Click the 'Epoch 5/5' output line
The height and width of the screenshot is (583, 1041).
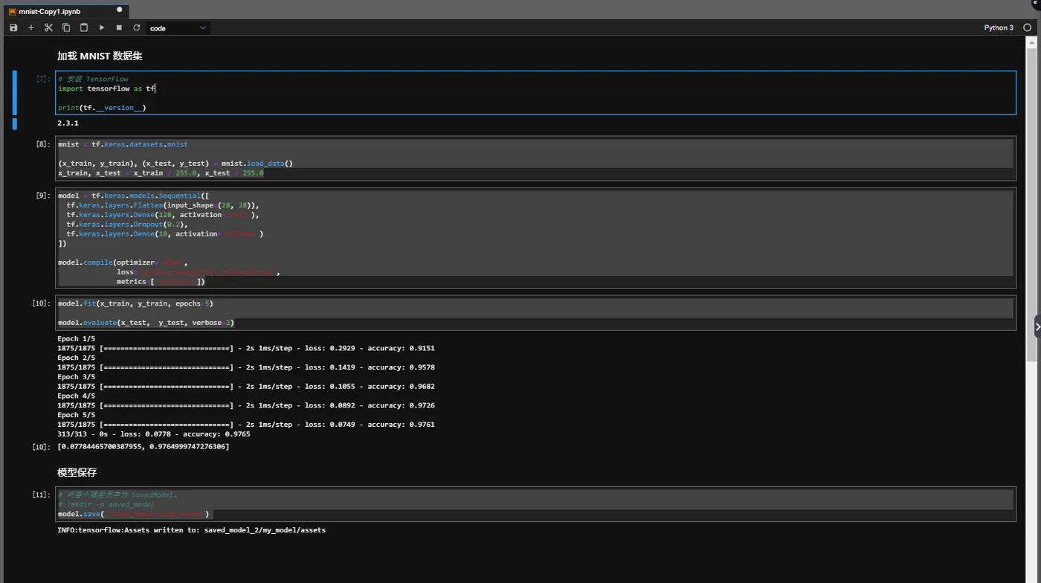coord(76,416)
